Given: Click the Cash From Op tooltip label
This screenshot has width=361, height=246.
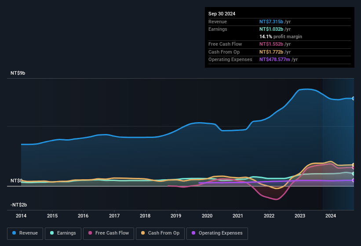Looking at the screenshot, I should pyautogui.click(x=224, y=52).
